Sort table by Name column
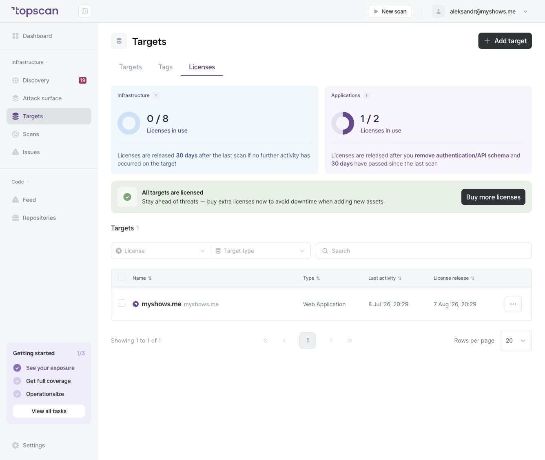The height and width of the screenshot is (460, 545). [x=142, y=278]
